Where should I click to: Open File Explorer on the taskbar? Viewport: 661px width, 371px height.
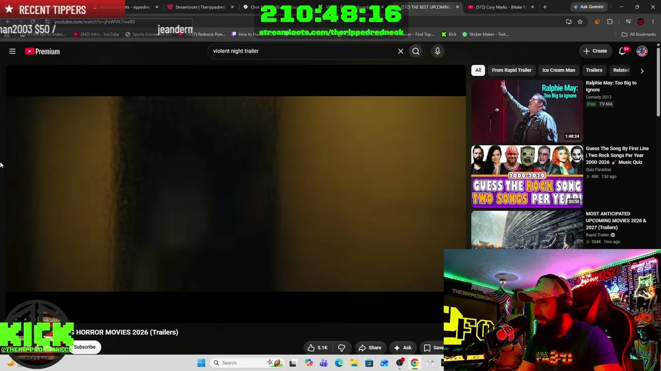[354, 363]
